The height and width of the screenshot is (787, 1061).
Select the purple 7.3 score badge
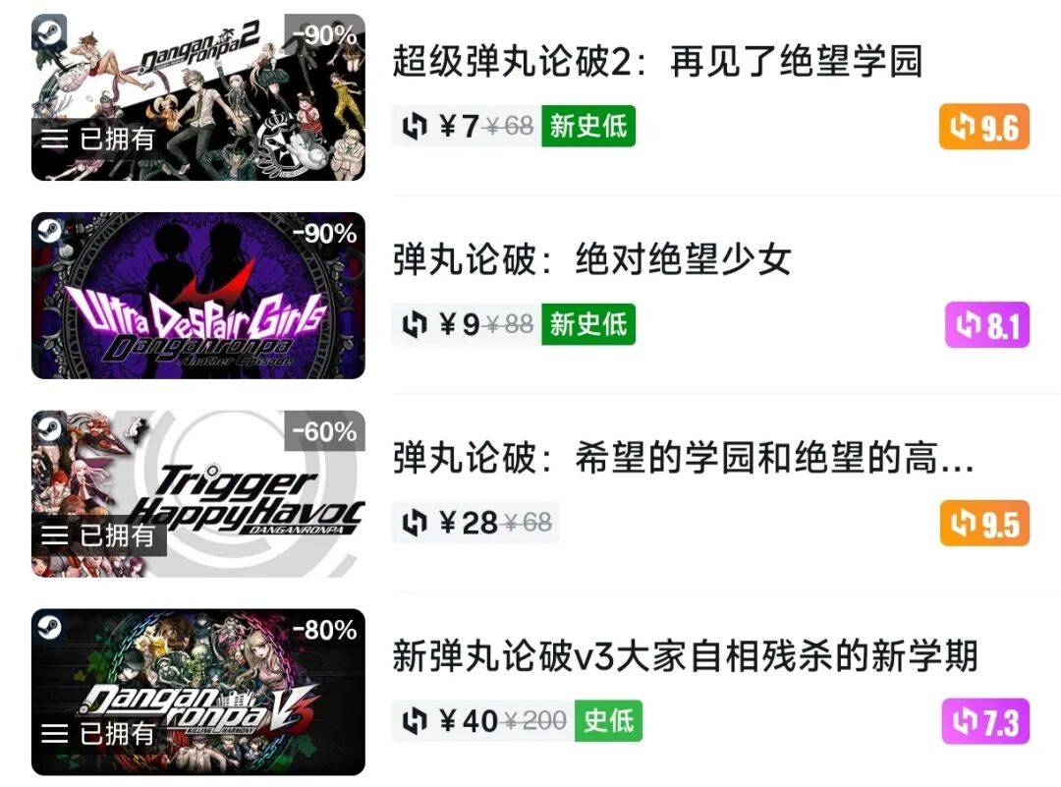click(986, 721)
